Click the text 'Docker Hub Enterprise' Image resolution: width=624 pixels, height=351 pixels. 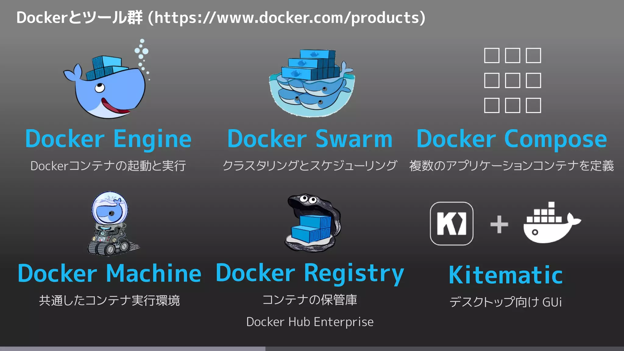[310, 322]
